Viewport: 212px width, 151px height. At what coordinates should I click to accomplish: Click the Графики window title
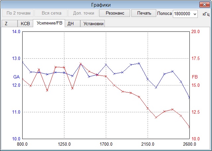tap(101, 5)
